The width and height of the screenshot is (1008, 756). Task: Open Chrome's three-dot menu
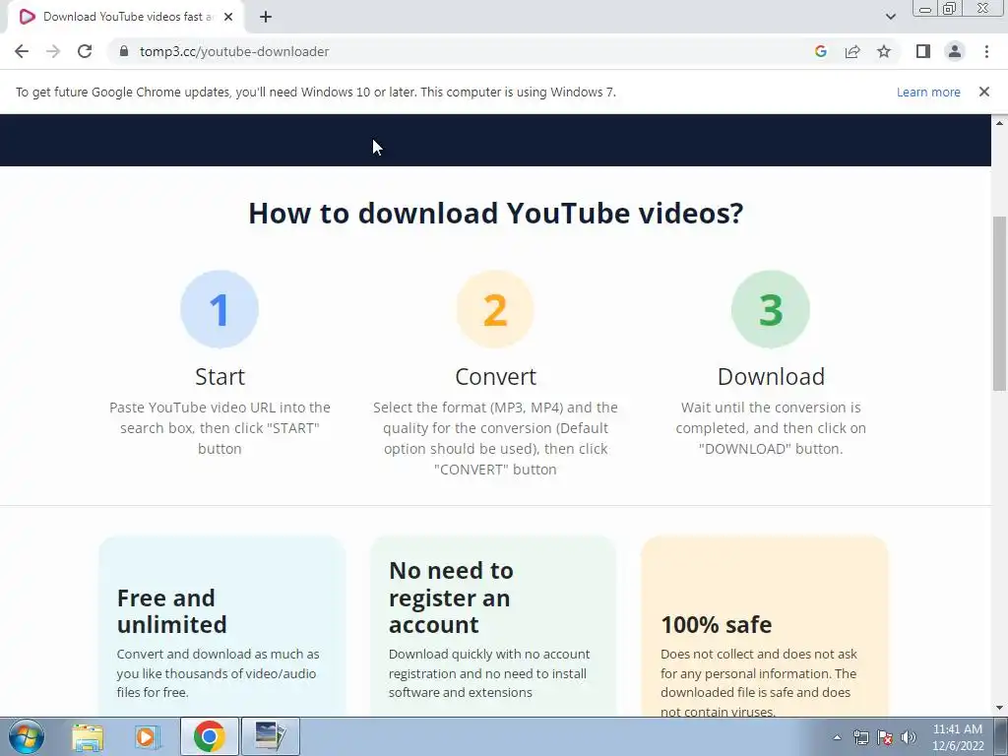point(986,51)
